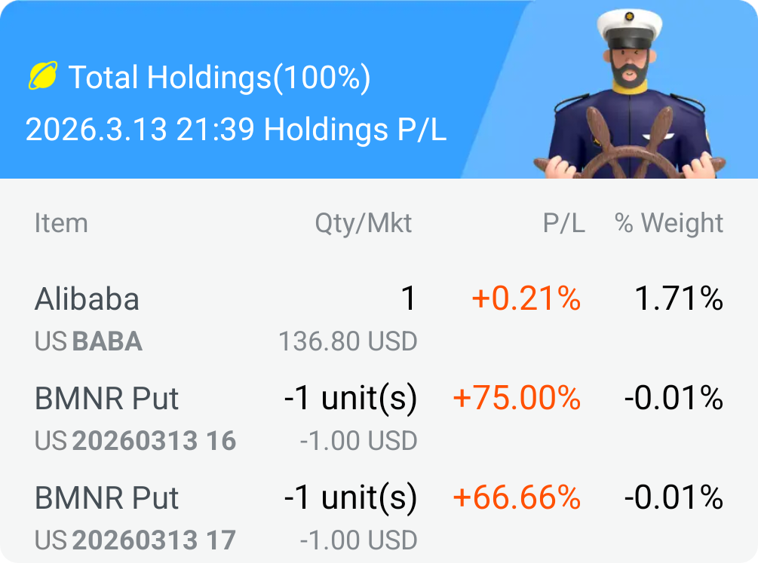The height and width of the screenshot is (563, 758).
Task: Click the P/L column header
Action: click(563, 223)
